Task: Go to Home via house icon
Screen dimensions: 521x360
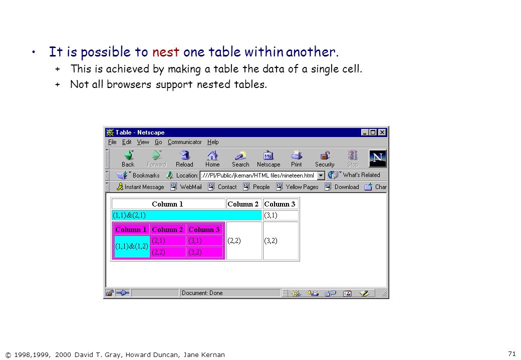Action: click(x=212, y=155)
